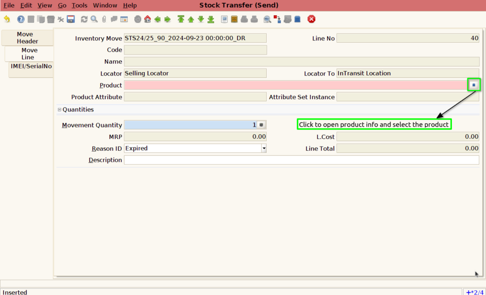
Task: Toggle grid view with the table icon
Action: pos(124,19)
